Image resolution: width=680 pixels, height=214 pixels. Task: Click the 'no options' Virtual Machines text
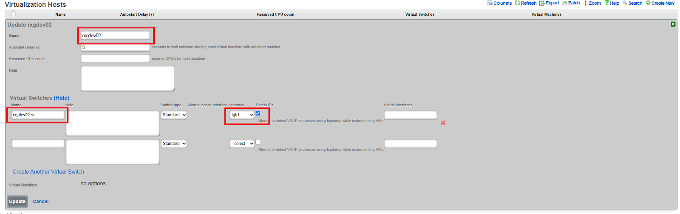(93, 183)
